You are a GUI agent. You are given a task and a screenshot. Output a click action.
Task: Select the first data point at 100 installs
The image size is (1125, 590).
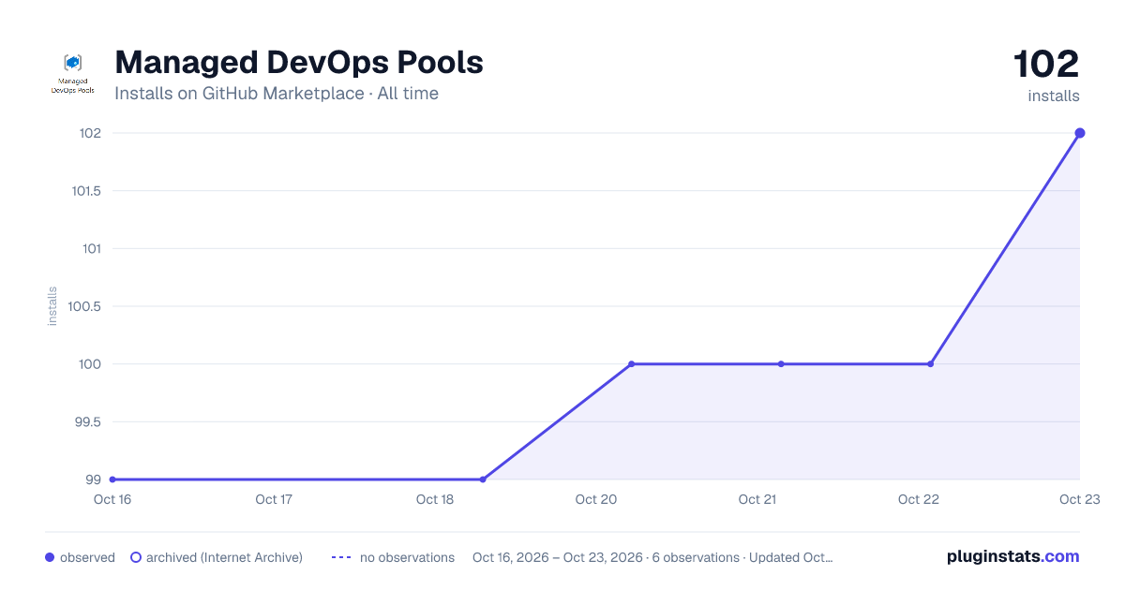tap(631, 363)
